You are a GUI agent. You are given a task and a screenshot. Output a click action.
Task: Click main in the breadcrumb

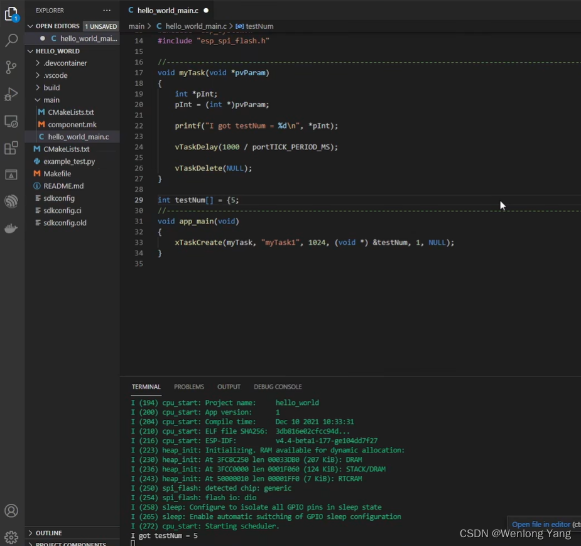pyautogui.click(x=136, y=26)
